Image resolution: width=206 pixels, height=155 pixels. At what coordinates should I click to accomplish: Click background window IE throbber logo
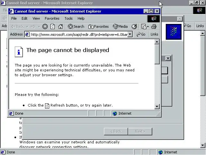(199, 10)
